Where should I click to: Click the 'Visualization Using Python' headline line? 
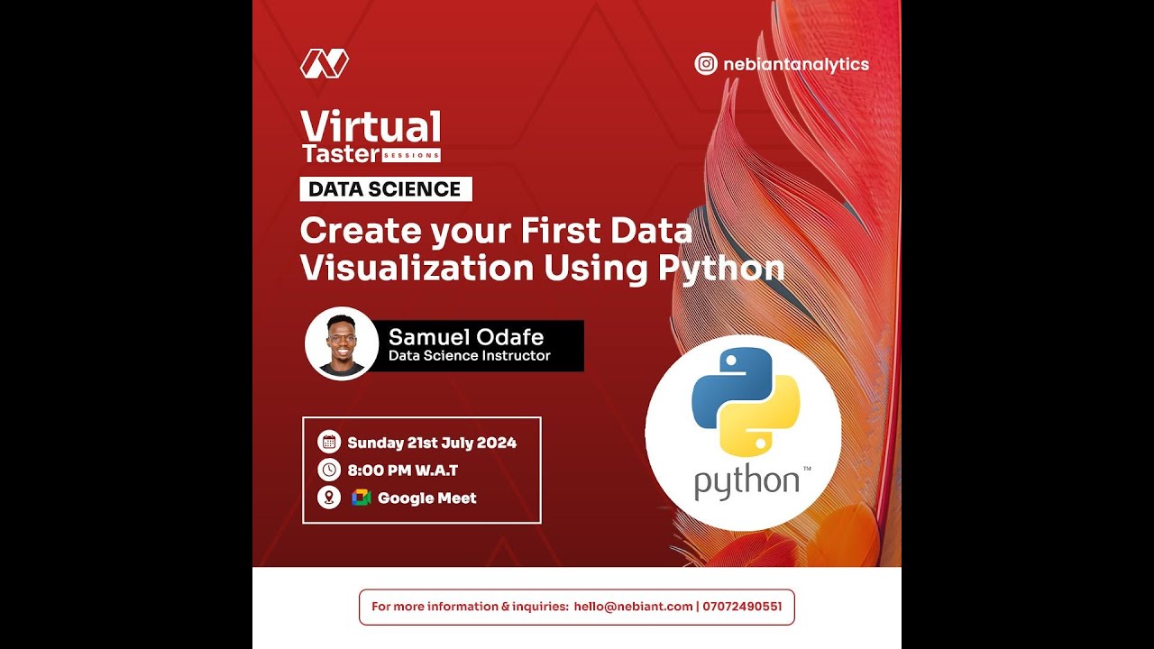(543, 269)
